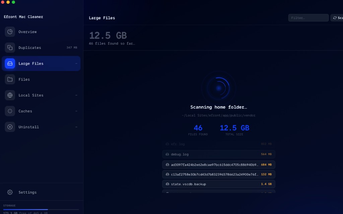
Task: Click the 46 files found counter
Action: (x=198, y=128)
